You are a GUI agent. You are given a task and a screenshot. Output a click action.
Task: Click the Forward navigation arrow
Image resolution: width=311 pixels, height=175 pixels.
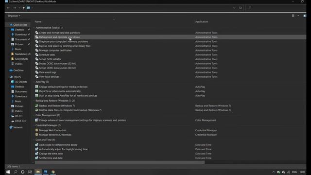[x=15, y=8]
